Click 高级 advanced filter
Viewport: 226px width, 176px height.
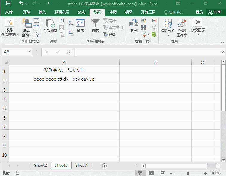[109, 34]
